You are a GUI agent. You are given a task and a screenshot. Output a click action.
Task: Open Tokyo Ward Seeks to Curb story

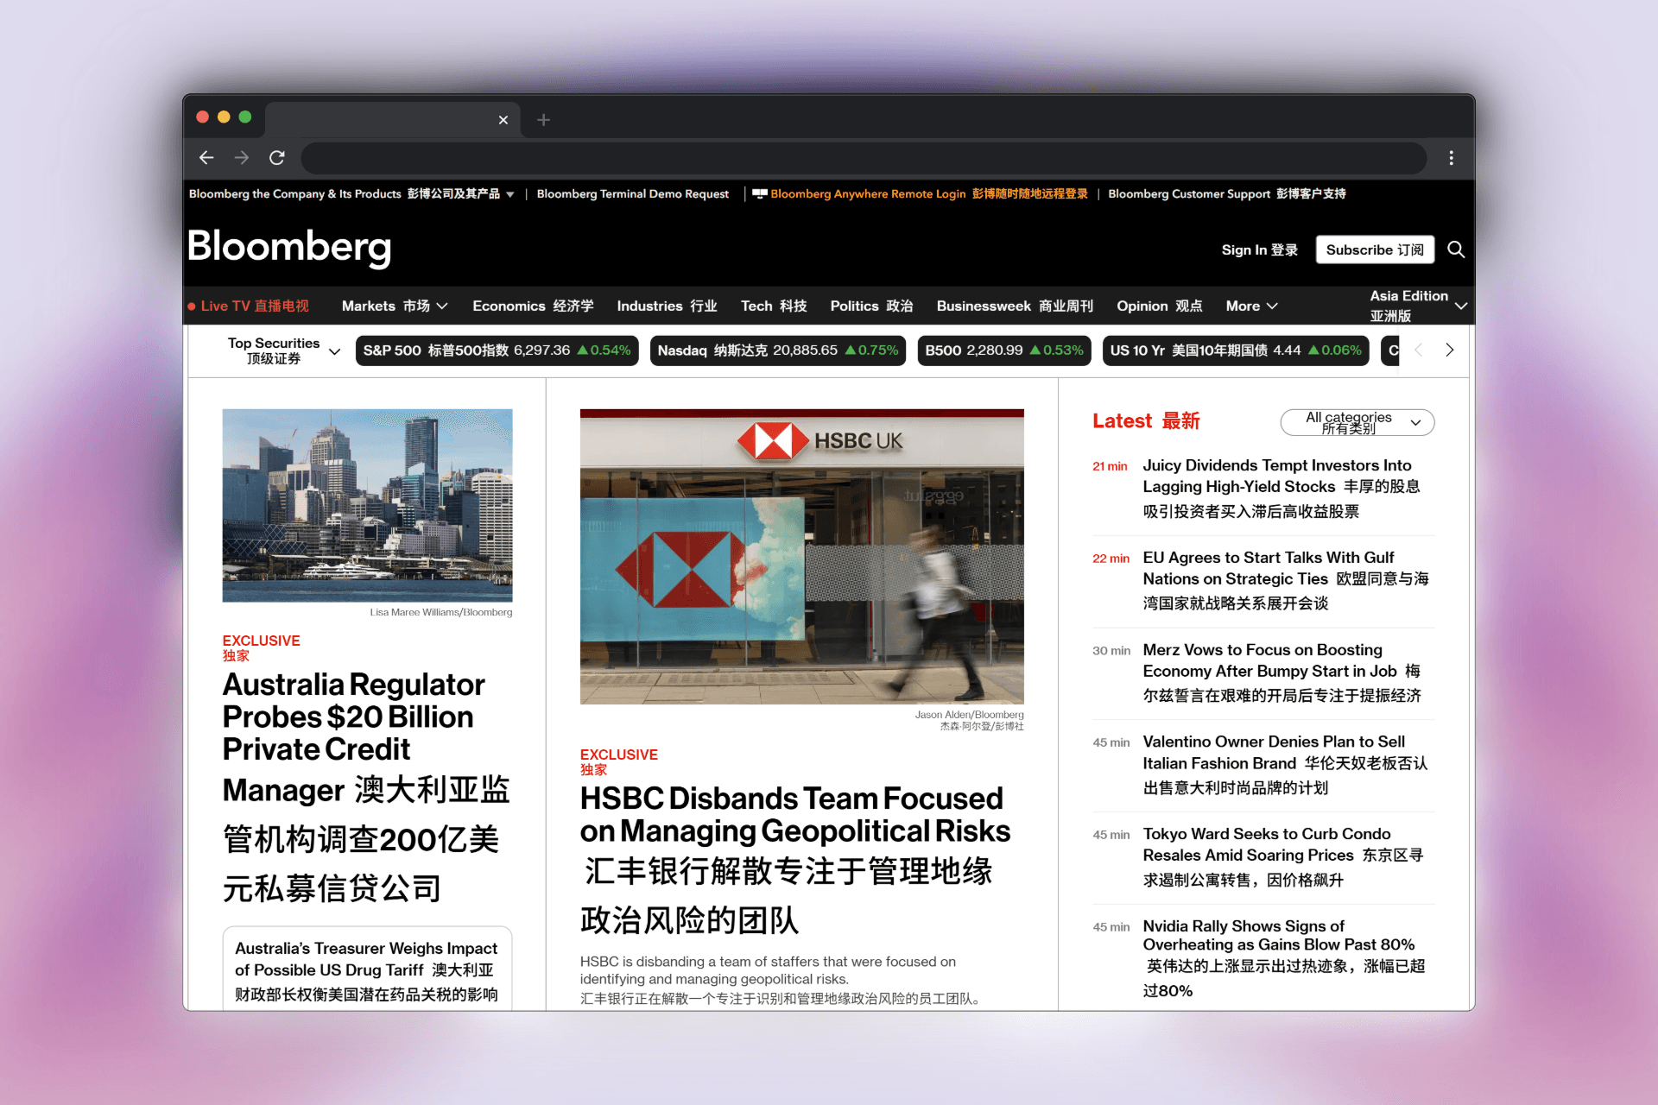[x=1283, y=856]
